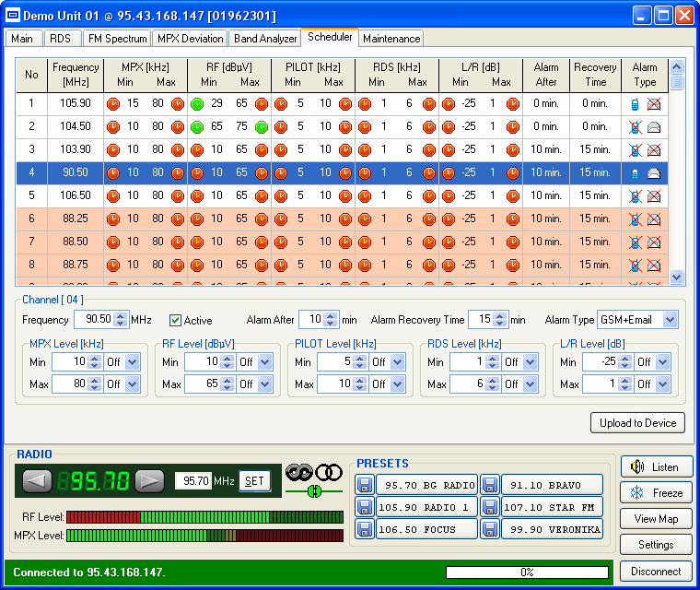This screenshot has width=700, height=590.
Task: Save preset icon next to 95.70 BG RADIO
Action: pos(365,485)
